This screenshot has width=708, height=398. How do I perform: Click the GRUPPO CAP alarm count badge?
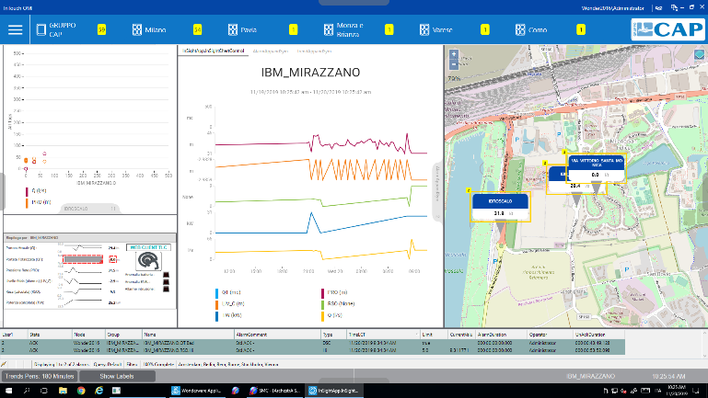[x=101, y=29]
